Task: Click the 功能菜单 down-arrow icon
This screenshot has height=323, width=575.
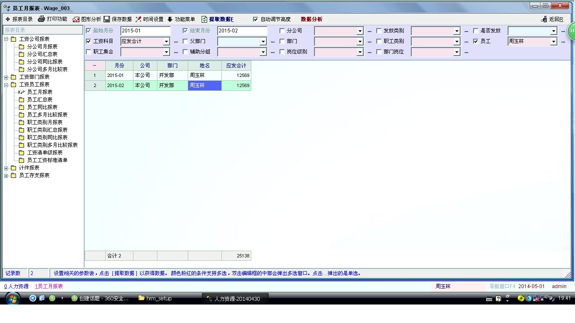Action: [x=170, y=19]
